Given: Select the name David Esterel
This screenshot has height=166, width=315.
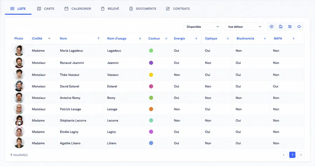Looking at the screenshot, I should [69, 86].
